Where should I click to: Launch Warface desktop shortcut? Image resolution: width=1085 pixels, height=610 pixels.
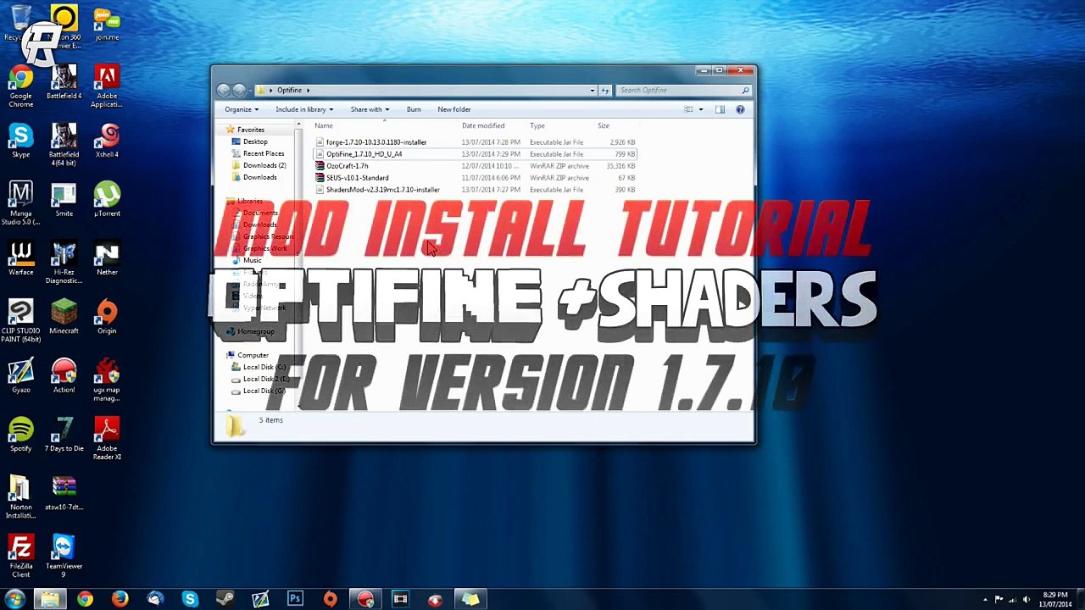coord(21,258)
